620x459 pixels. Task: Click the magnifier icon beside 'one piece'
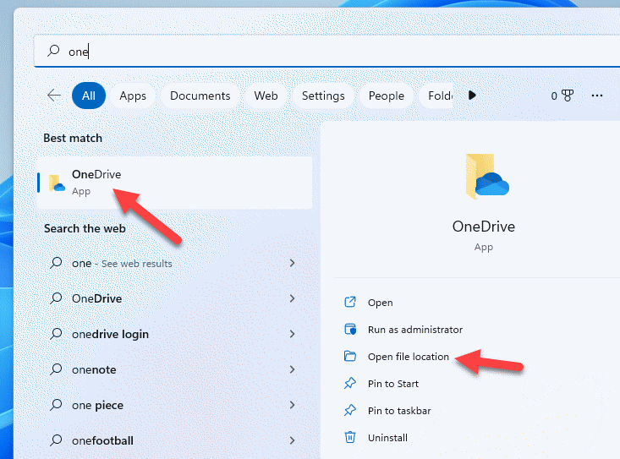point(56,405)
